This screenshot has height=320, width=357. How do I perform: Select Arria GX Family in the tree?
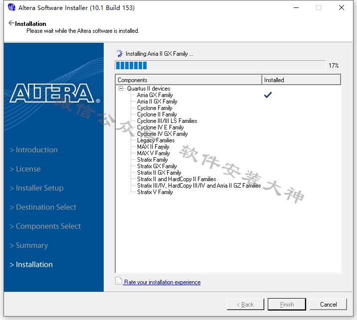tap(155, 95)
